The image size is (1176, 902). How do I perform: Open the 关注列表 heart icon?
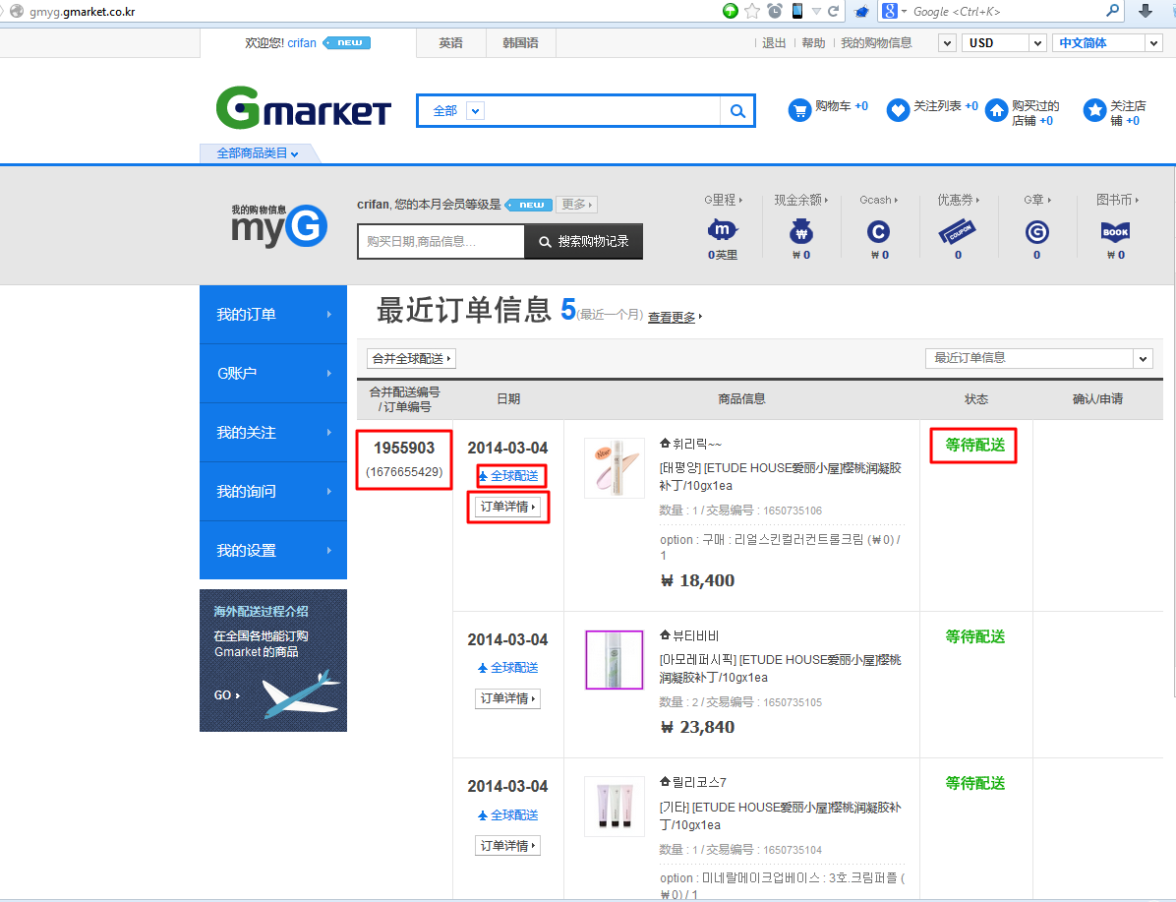pyautogui.click(x=898, y=110)
